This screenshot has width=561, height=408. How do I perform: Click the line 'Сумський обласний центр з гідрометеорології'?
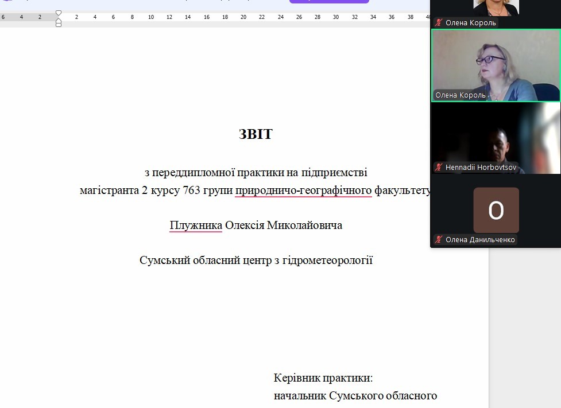[x=256, y=261]
